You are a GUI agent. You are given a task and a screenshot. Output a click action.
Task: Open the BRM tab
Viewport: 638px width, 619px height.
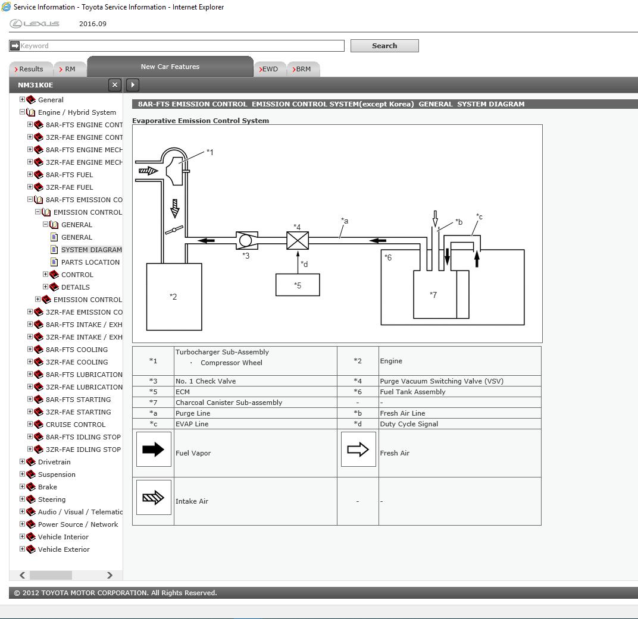click(304, 69)
